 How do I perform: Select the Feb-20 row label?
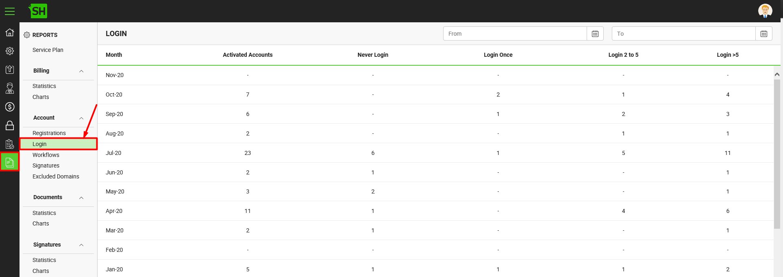coord(114,250)
